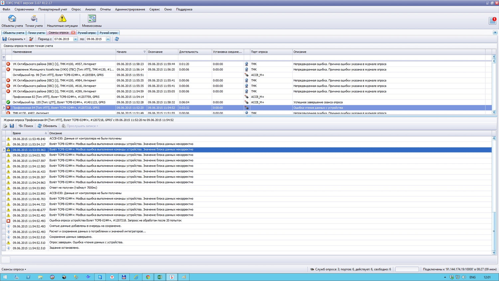Open the Объекты учета toolbar button
Viewport: 499px width, 281px height.
(12, 21)
